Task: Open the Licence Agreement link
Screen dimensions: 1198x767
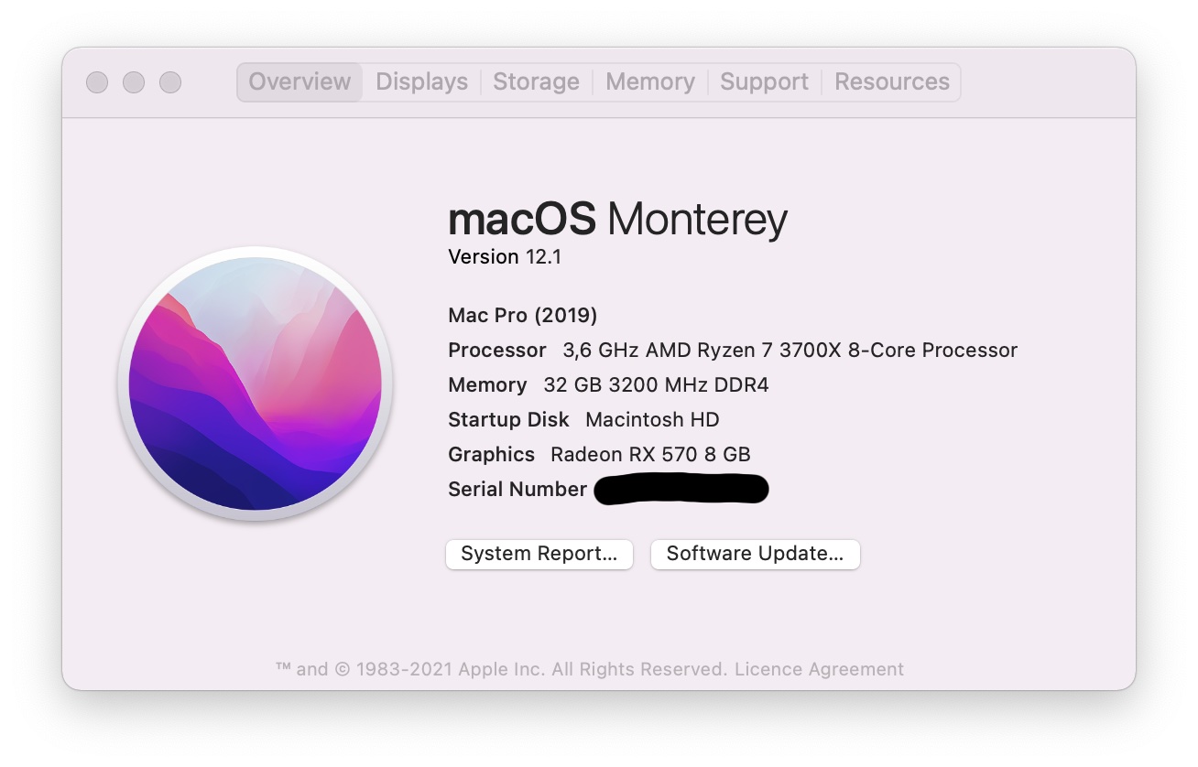Action: (819, 669)
